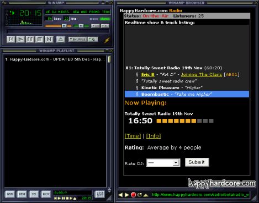Viewport: 259px width, 203px height.
Task: Click the Play button in main Winamp window
Action: click(20, 39)
